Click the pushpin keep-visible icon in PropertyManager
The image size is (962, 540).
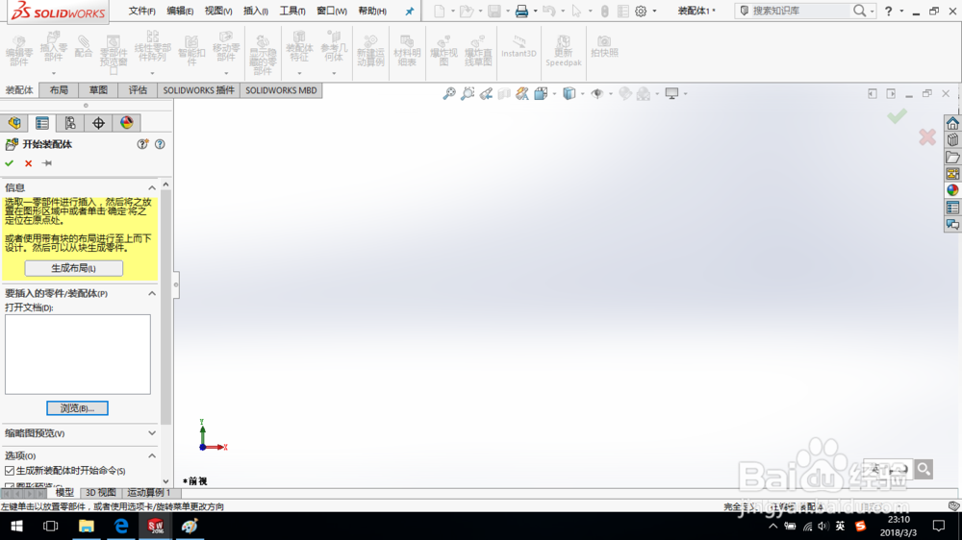click(46, 163)
